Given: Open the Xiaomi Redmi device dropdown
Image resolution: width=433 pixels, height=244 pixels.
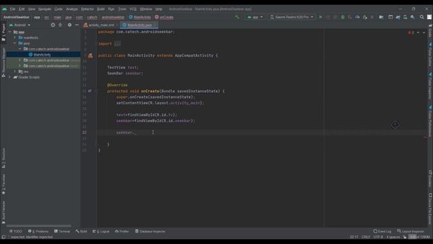Looking at the screenshot, I should point(292,17).
